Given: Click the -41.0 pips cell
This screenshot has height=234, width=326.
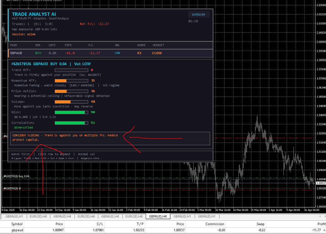Looking at the screenshot, I should point(70,53).
